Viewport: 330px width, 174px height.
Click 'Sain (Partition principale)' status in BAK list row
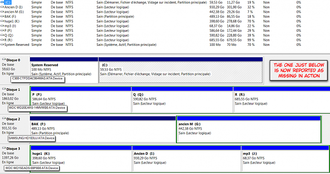click(115, 16)
